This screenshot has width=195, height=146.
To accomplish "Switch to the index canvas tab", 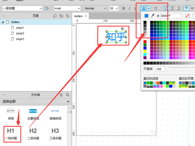I will pos(78,16).
